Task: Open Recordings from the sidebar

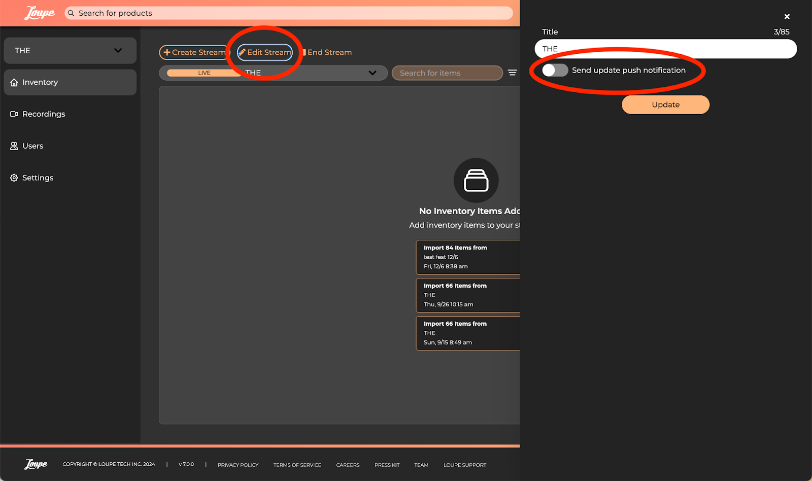Action: 44,114
